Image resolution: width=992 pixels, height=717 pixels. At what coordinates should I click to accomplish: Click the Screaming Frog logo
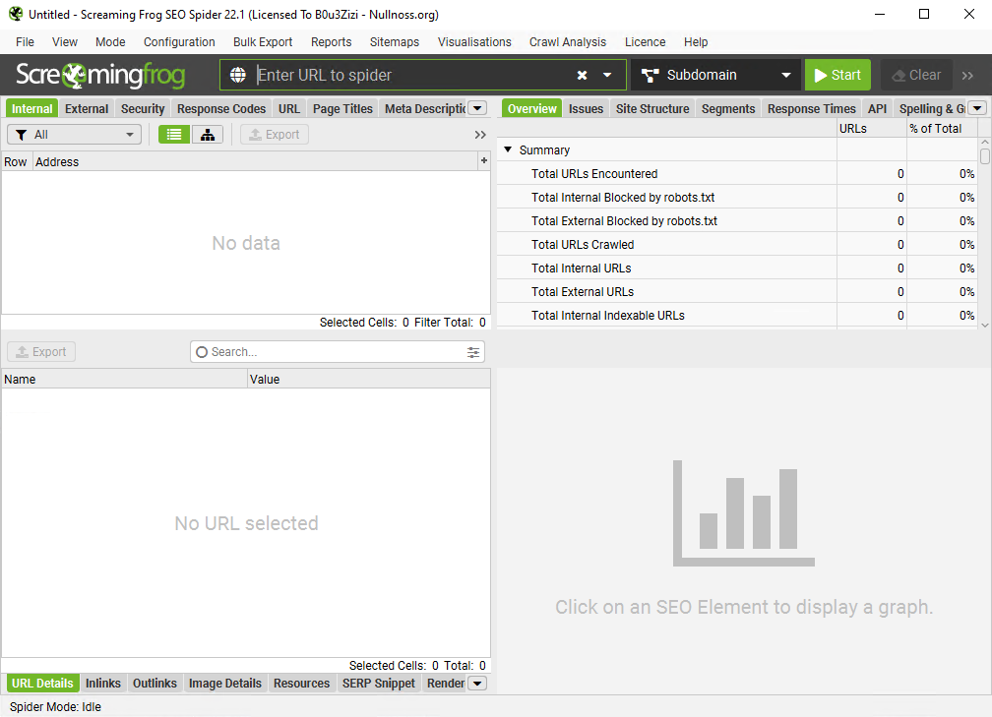(x=100, y=75)
